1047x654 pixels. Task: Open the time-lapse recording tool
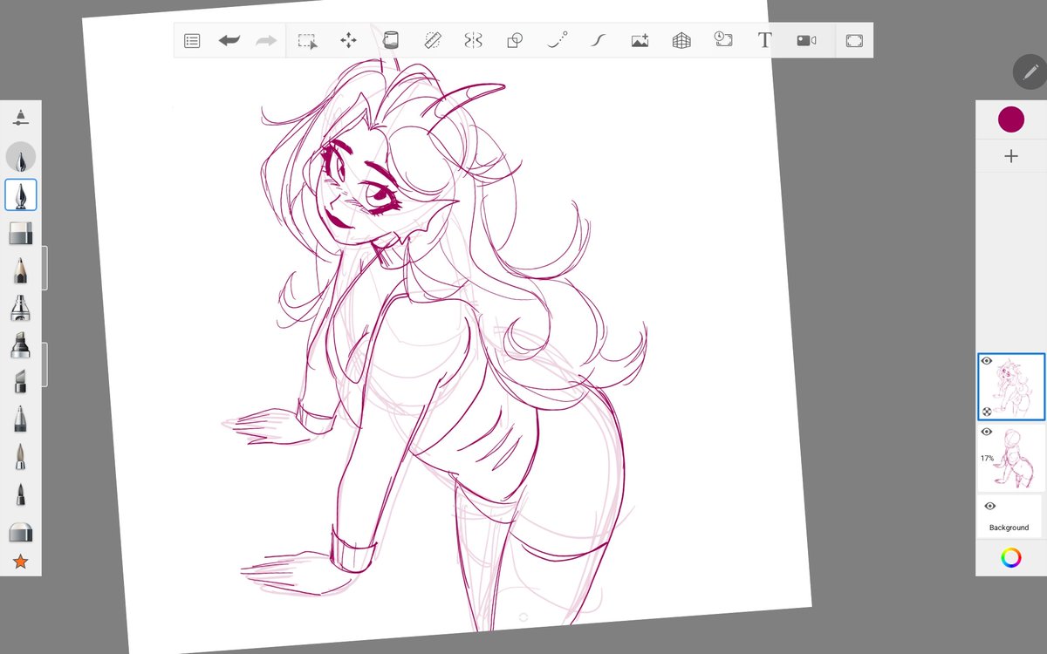tap(723, 40)
